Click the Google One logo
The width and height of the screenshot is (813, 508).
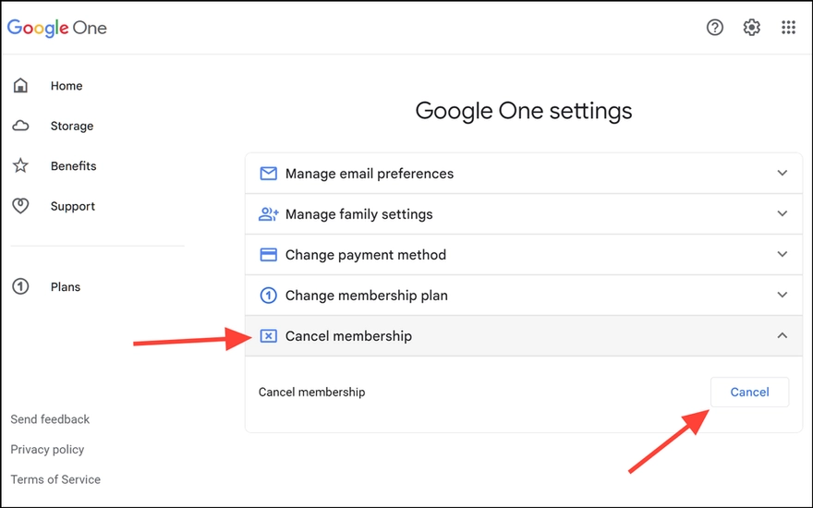[x=57, y=28]
